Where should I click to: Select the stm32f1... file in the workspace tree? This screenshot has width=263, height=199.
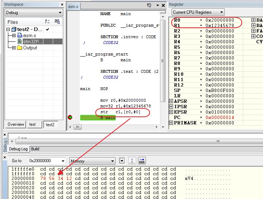coord(33,41)
